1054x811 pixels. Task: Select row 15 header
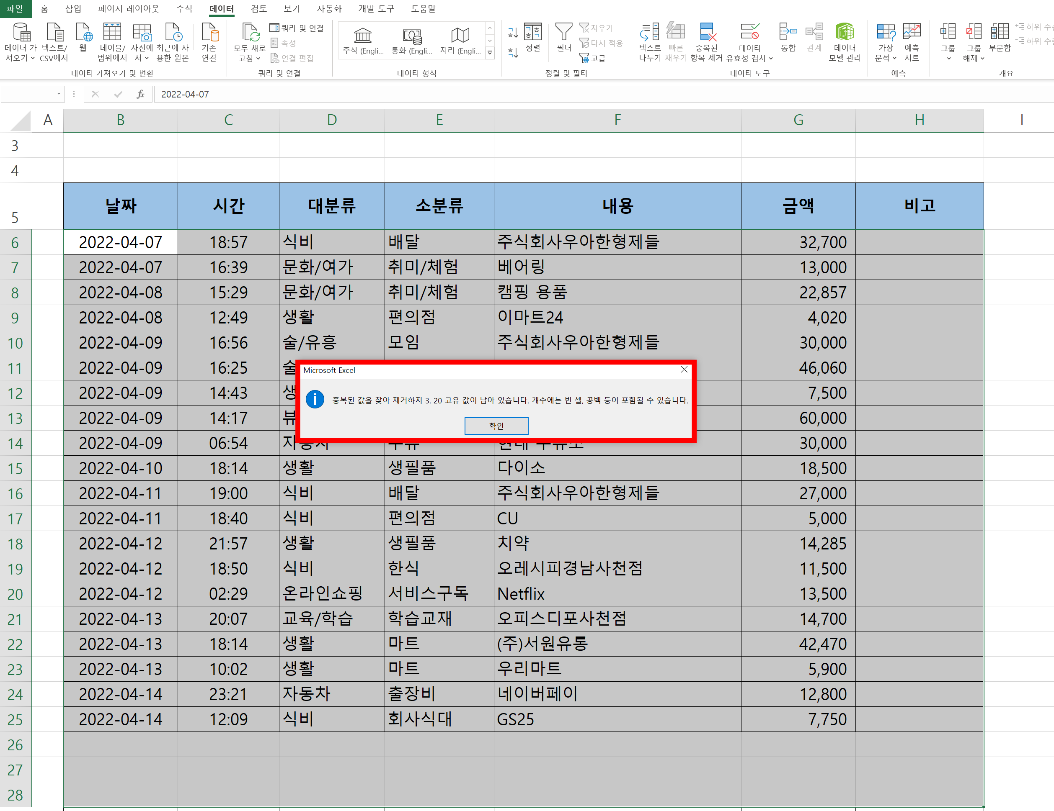pos(15,468)
